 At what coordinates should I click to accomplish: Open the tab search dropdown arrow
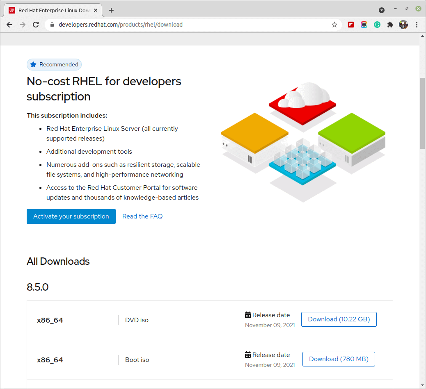[x=381, y=10]
